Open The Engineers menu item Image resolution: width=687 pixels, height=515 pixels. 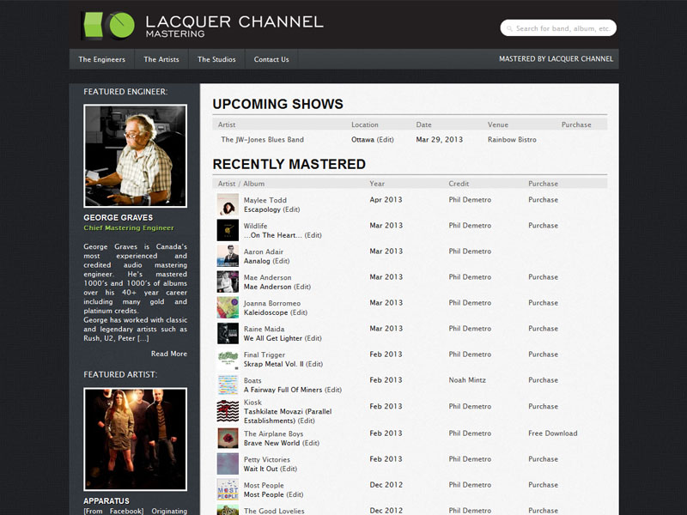pyautogui.click(x=101, y=59)
